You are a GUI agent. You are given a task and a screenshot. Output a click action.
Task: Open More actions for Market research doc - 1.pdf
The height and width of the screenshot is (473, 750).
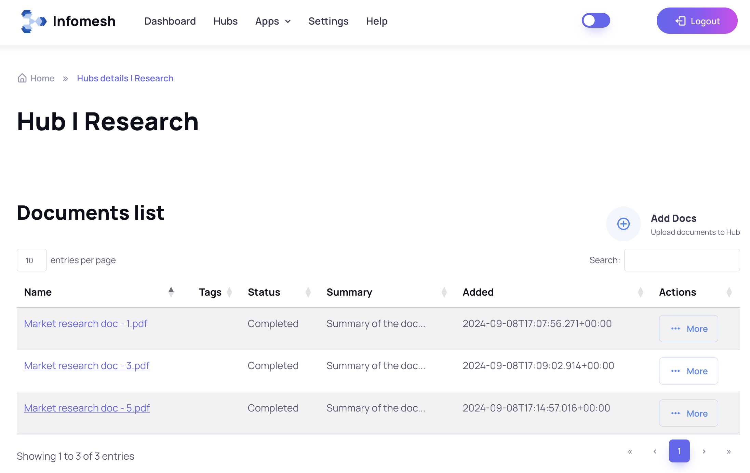tap(688, 328)
